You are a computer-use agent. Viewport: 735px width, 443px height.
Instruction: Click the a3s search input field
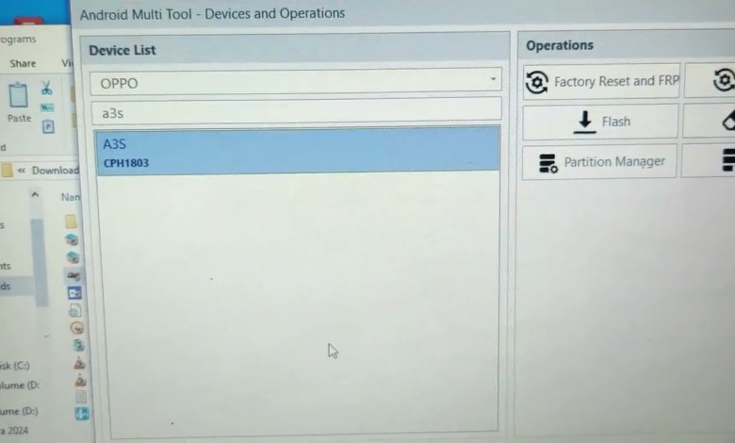click(296, 112)
